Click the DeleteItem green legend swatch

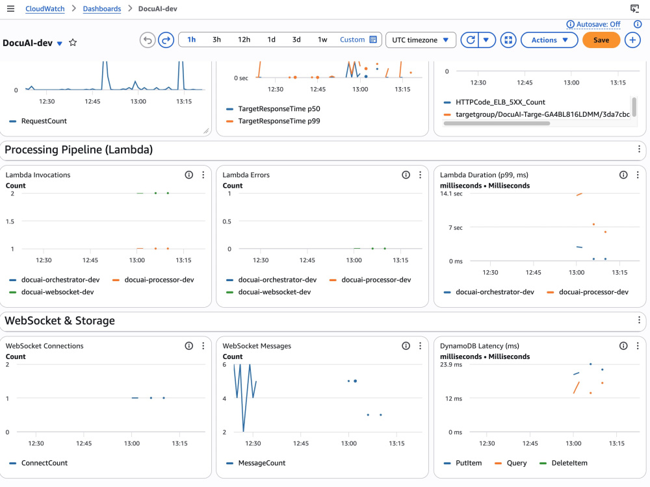pos(543,464)
